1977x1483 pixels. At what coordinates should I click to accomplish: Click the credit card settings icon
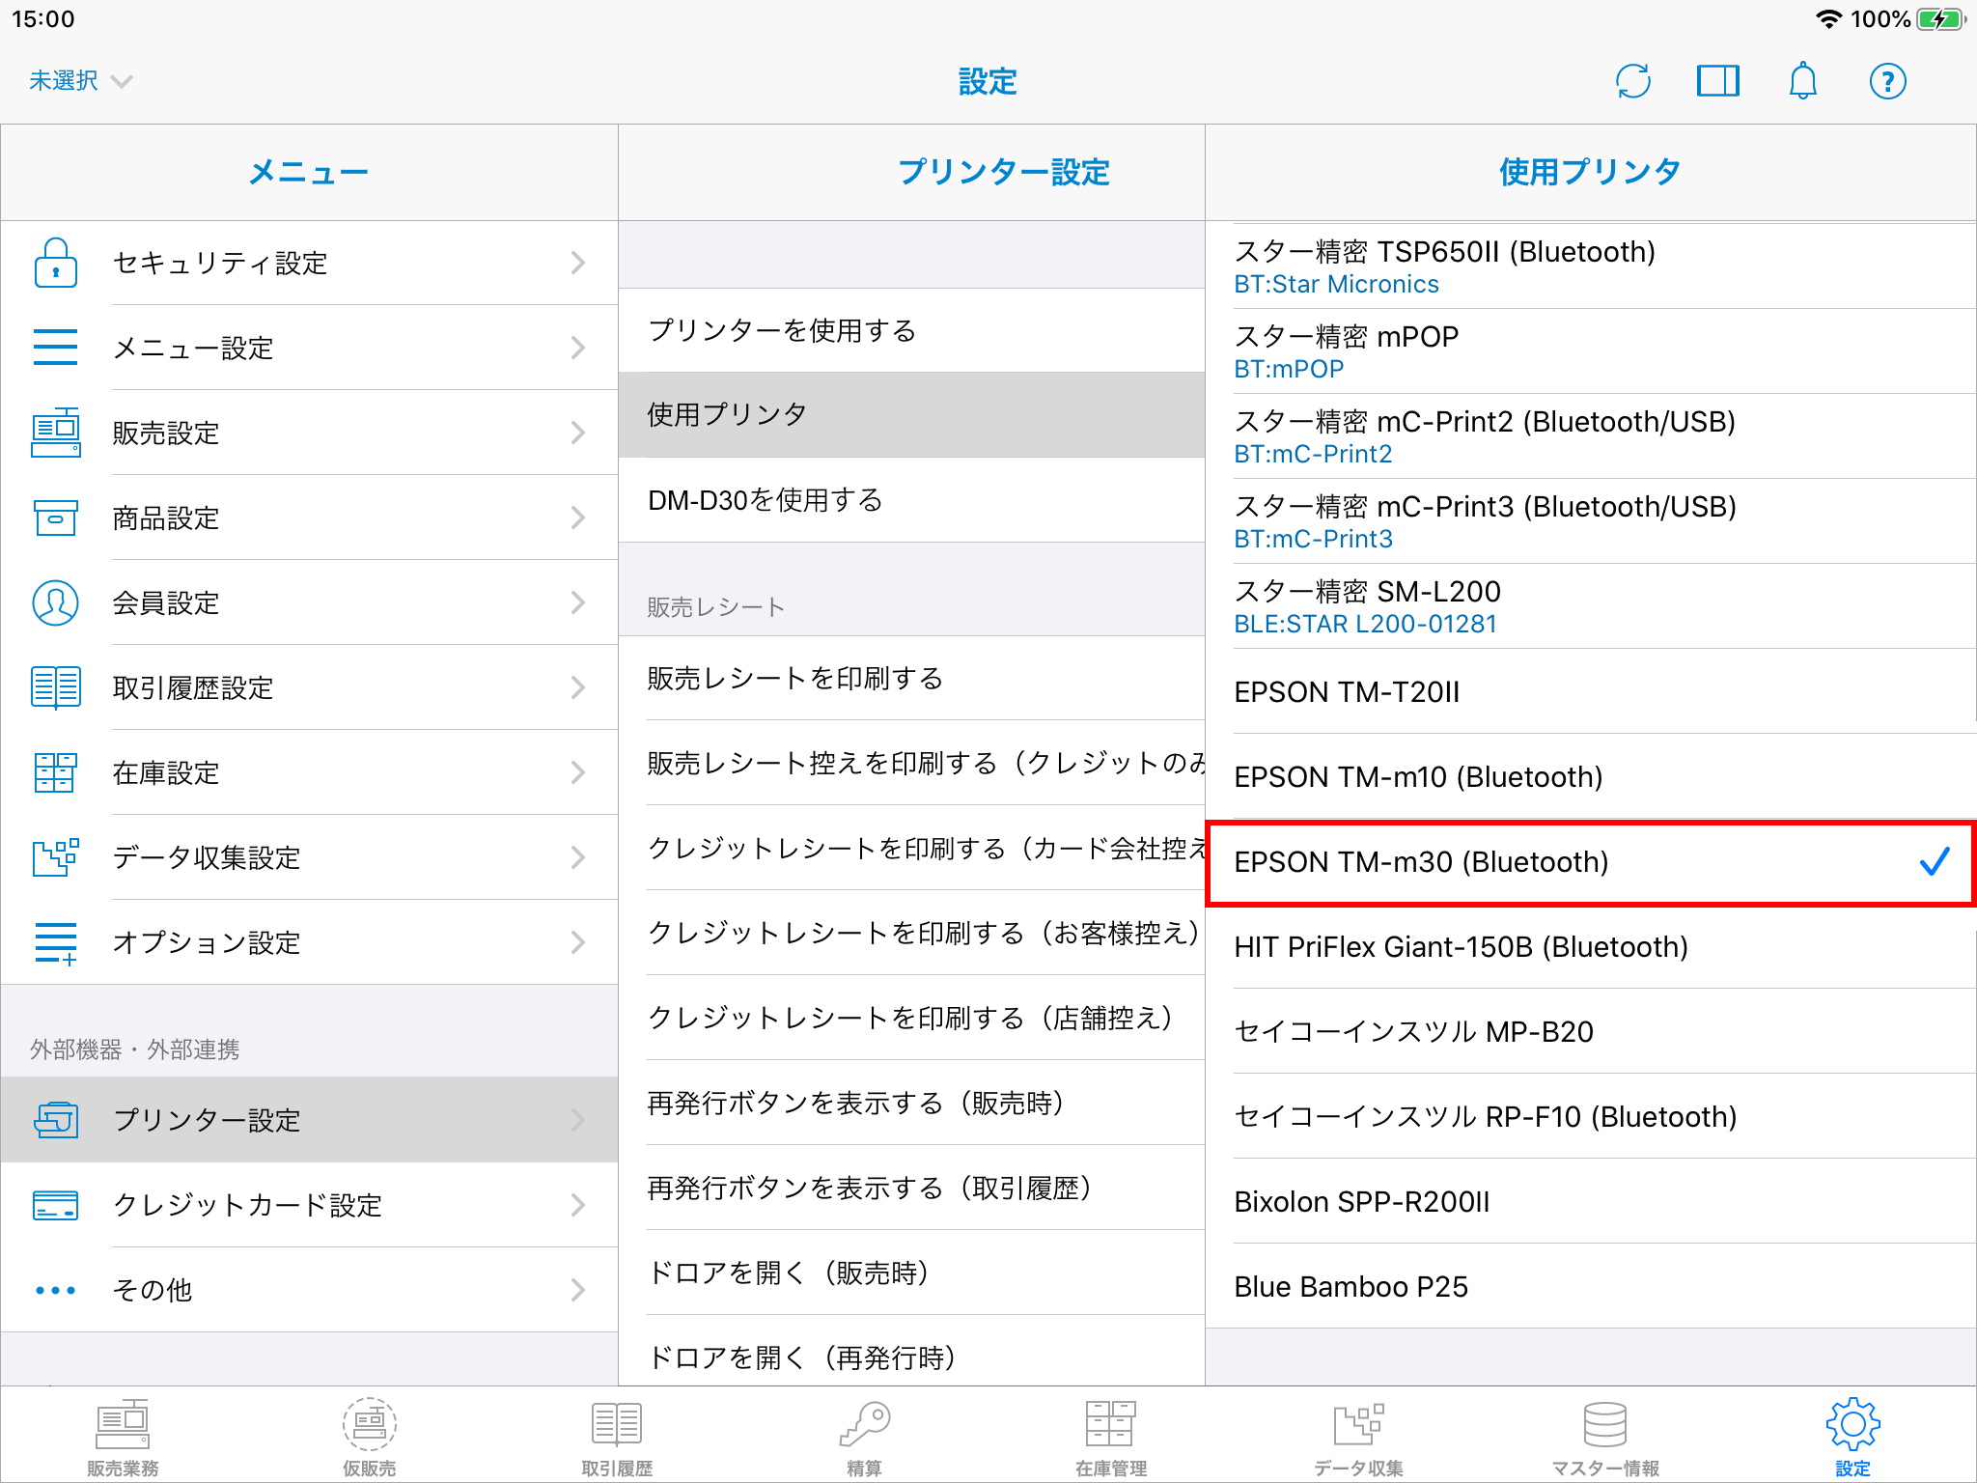click(56, 1205)
